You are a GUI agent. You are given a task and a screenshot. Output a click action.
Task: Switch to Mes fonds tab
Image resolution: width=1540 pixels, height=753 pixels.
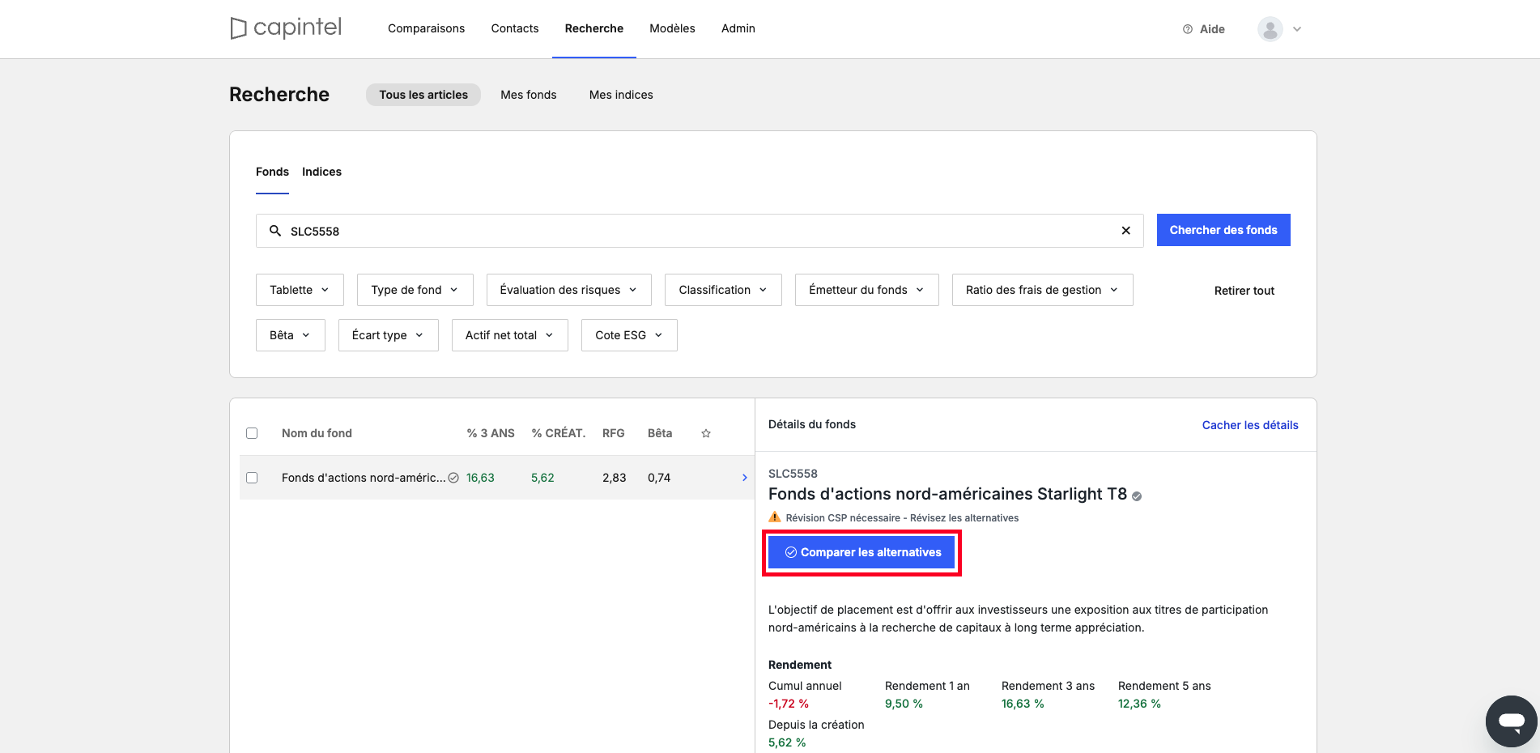pos(529,95)
